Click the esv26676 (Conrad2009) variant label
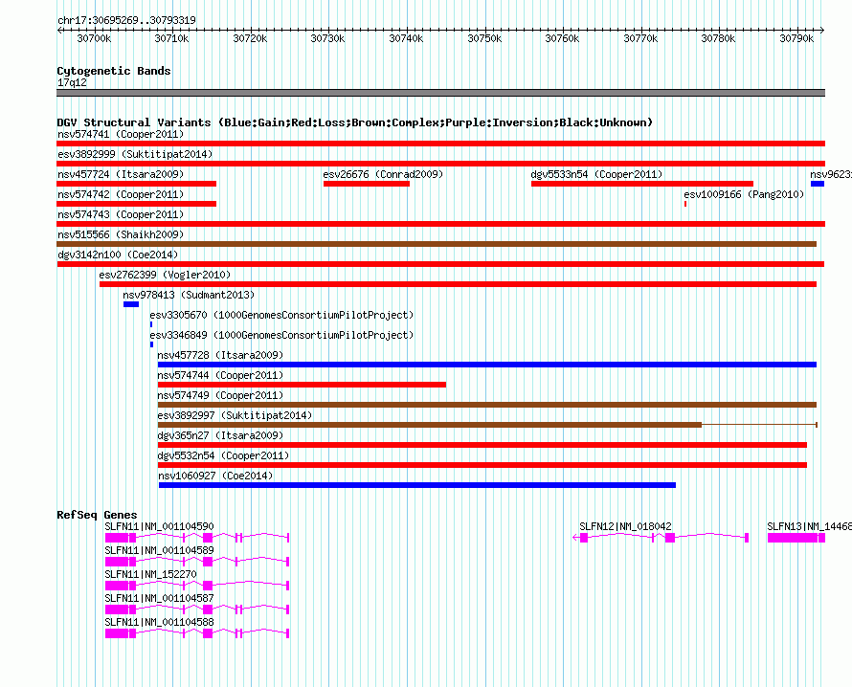This screenshot has width=852, height=687. coord(383,174)
